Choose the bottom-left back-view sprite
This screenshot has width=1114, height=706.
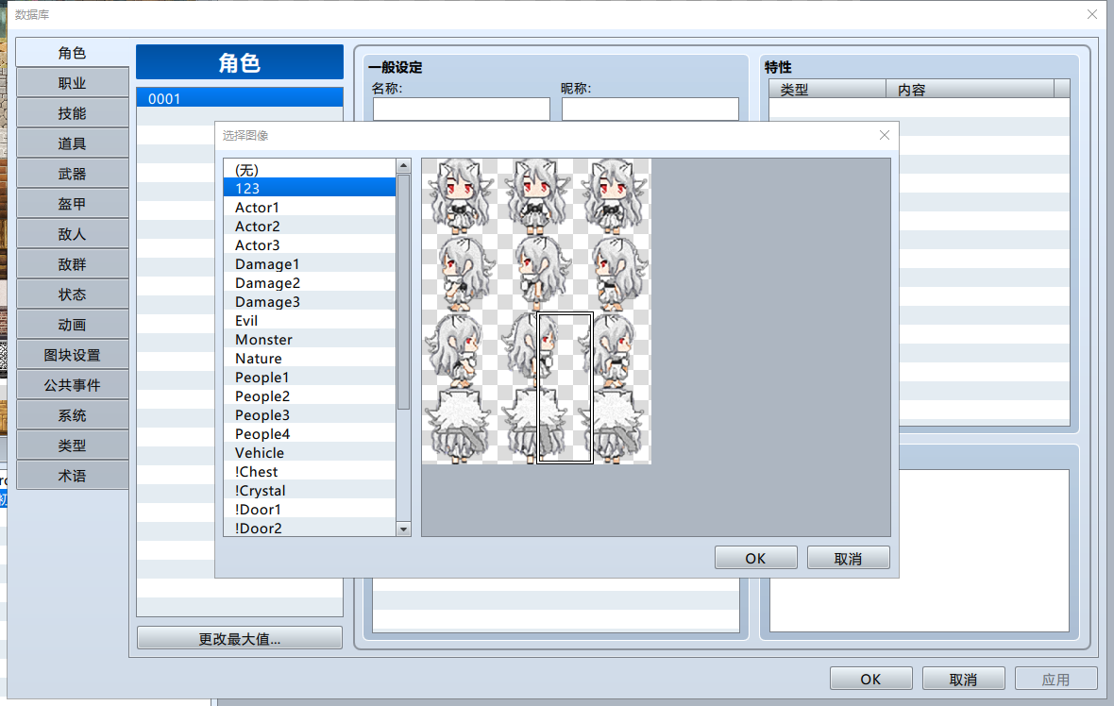pyautogui.click(x=460, y=427)
